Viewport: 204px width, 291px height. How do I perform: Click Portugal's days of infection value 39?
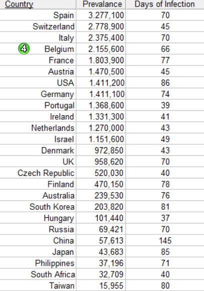165,105
